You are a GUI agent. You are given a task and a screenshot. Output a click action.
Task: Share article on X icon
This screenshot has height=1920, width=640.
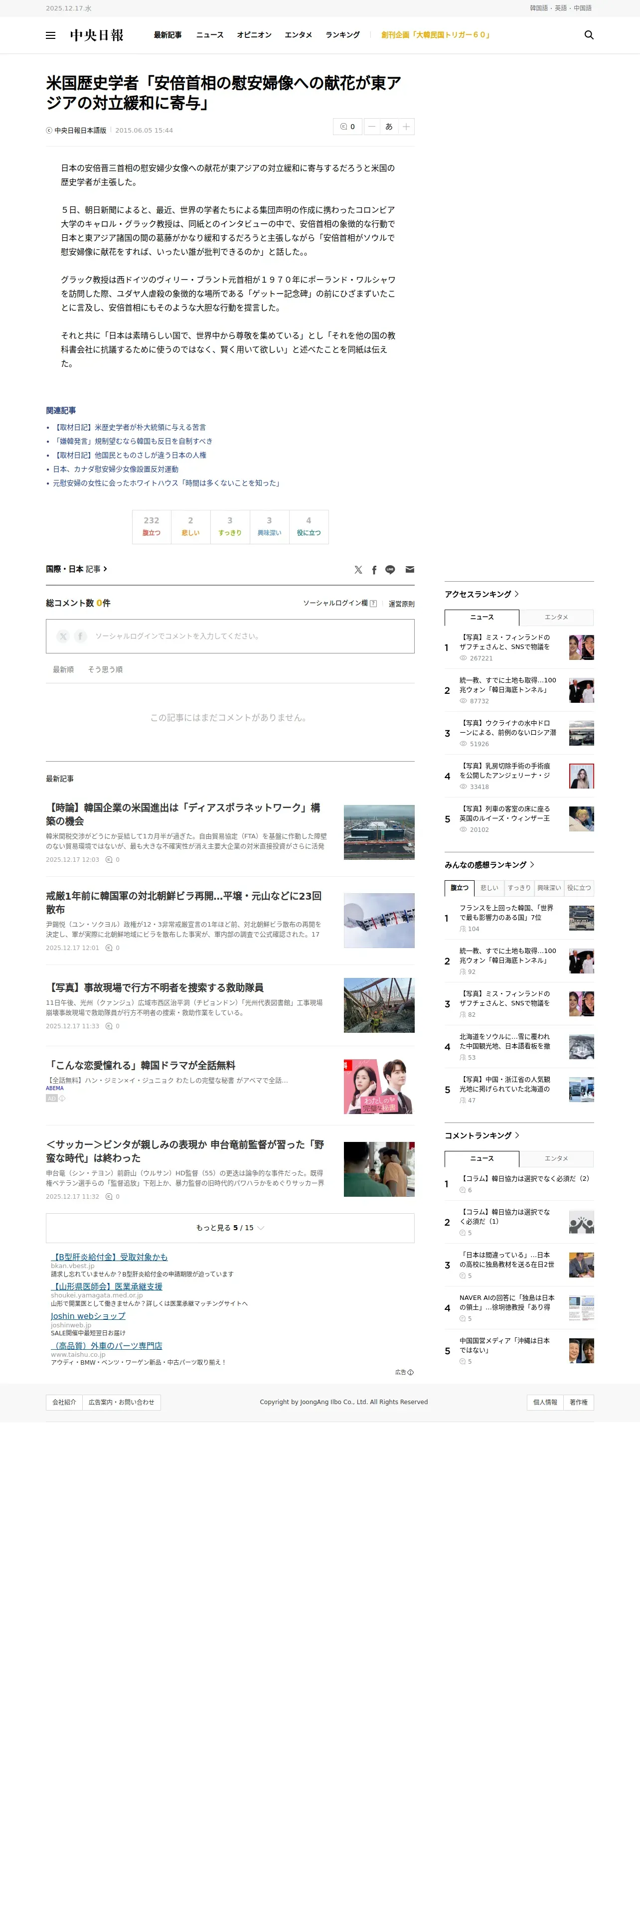(358, 569)
